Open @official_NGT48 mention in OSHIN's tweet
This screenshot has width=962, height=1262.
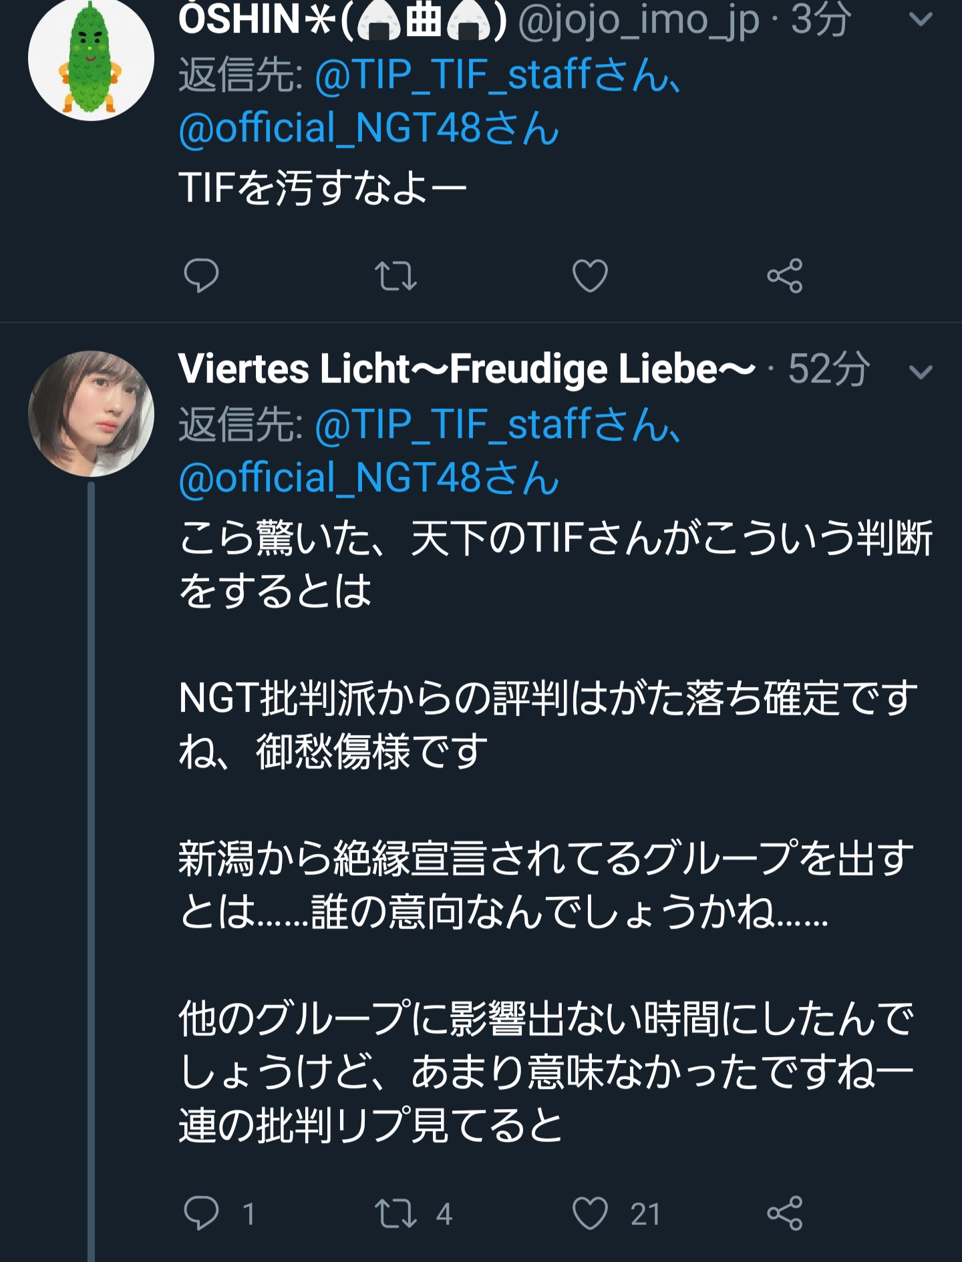coord(369,128)
